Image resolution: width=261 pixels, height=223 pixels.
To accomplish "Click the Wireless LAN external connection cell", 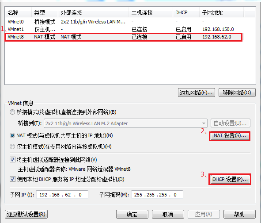I will point(93,22).
